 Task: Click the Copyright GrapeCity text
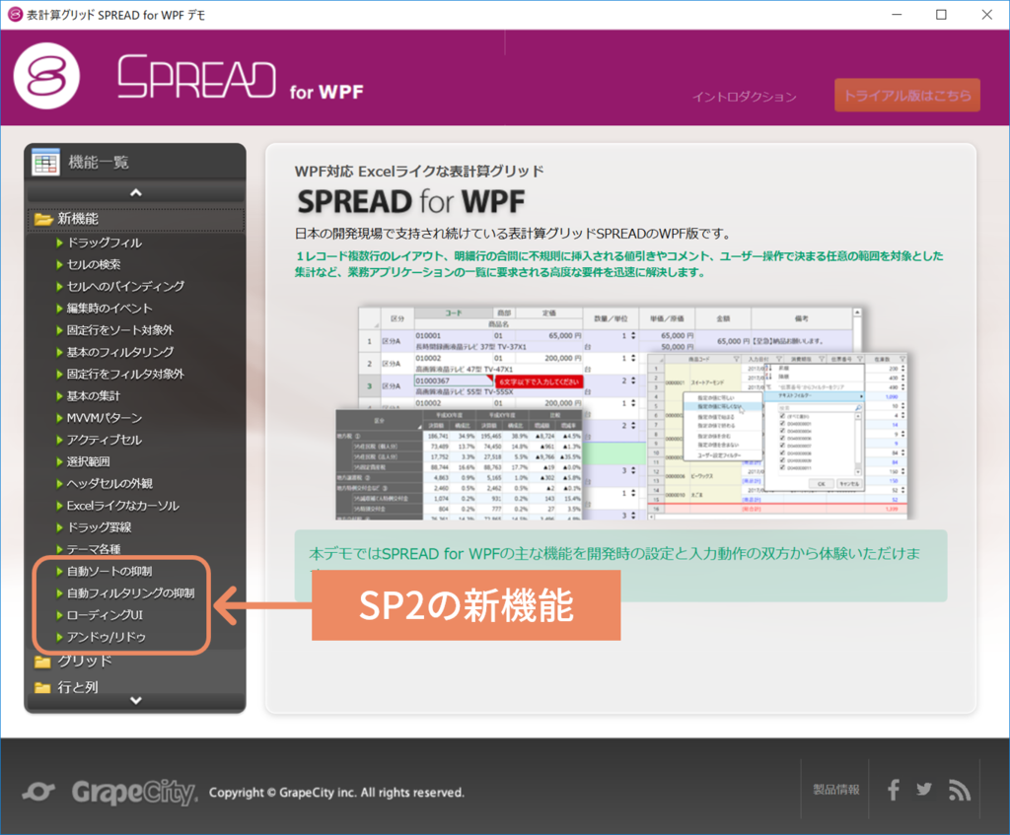(336, 793)
